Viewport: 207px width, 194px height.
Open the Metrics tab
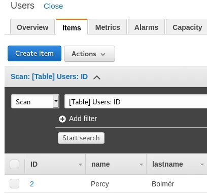point(108,27)
